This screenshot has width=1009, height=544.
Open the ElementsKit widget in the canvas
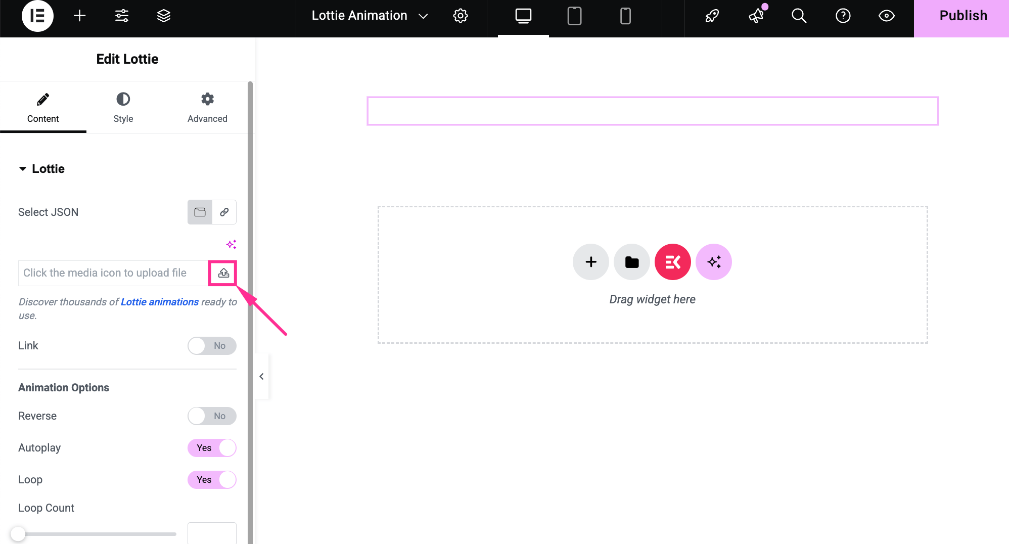pyautogui.click(x=672, y=262)
